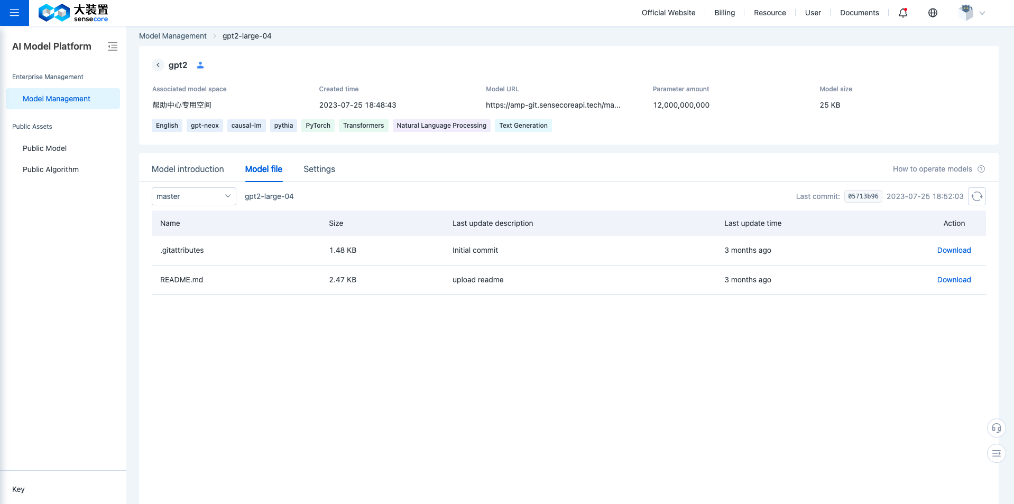Go back using the arrow beside gpt2

(158, 65)
